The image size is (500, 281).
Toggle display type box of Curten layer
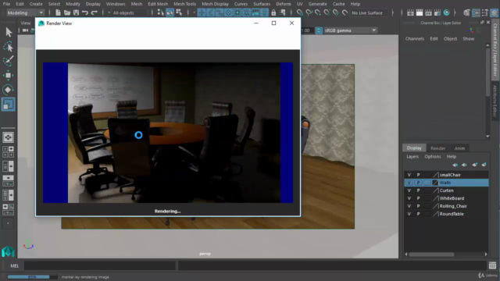pyautogui.click(x=427, y=190)
